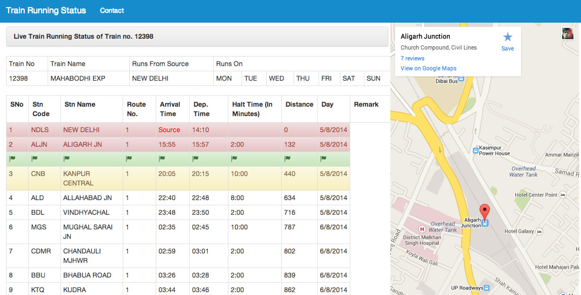Click the Ammar Manzil map label

pos(562,155)
